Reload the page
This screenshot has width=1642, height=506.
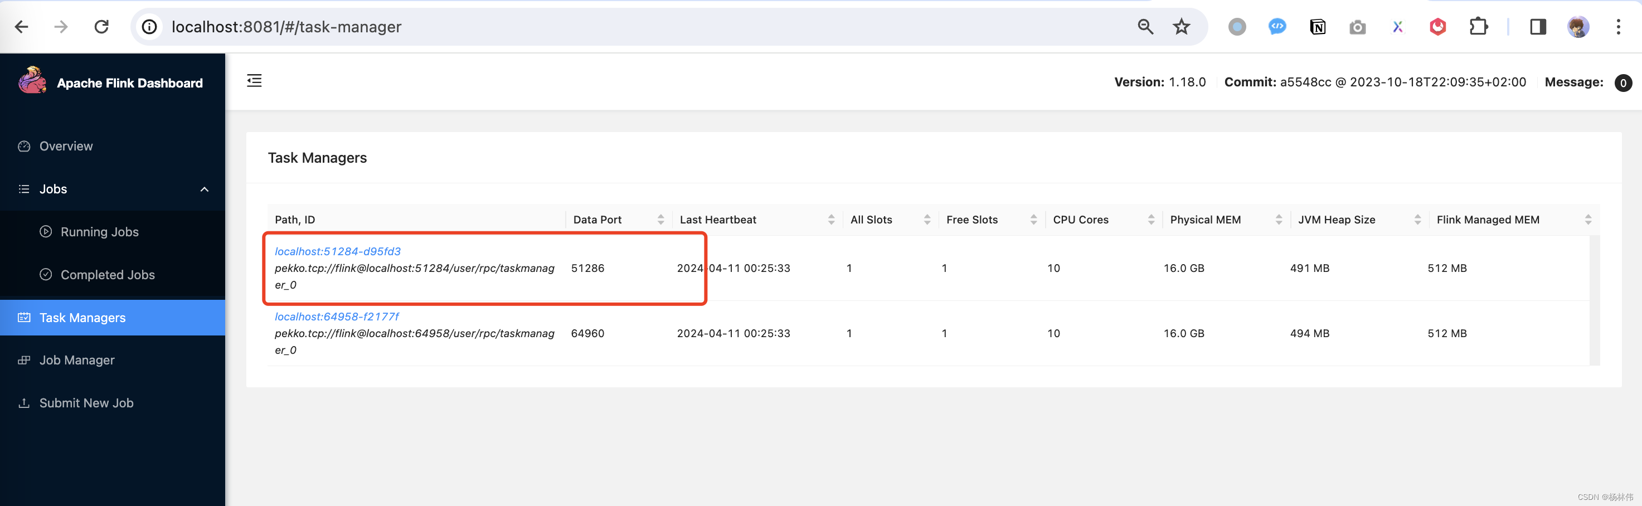point(101,27)
